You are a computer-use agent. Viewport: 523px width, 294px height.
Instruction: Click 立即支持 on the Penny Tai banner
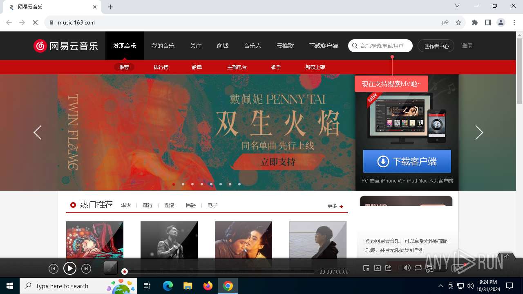click(x=278, y=162)
